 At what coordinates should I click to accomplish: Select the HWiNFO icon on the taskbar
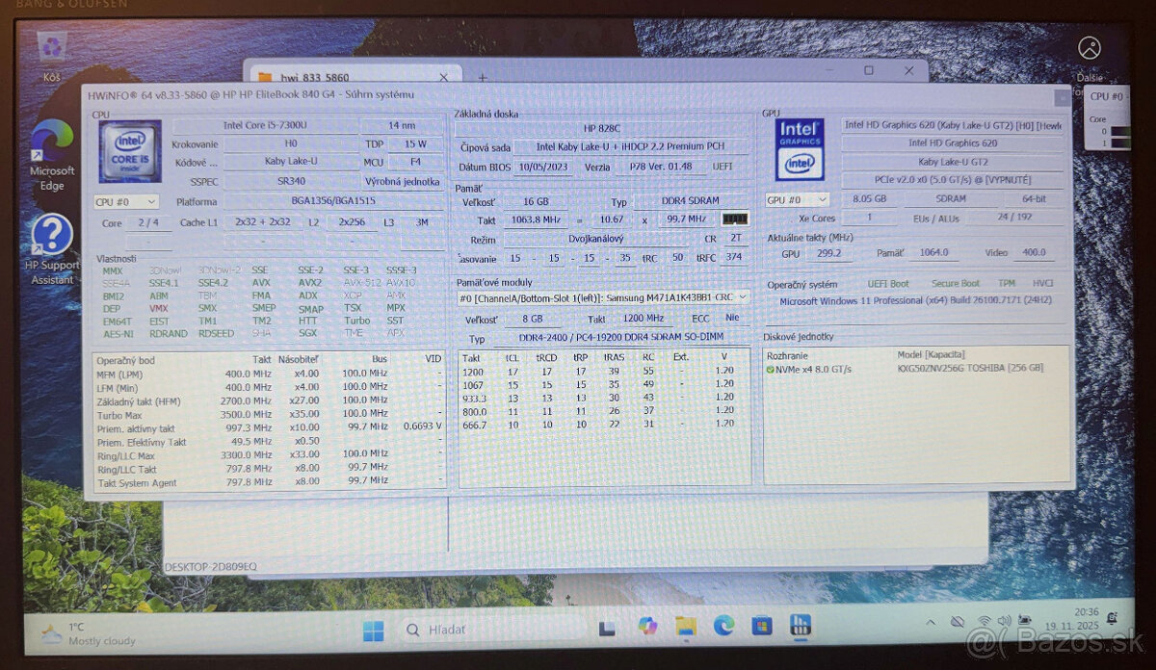point(799,627)
